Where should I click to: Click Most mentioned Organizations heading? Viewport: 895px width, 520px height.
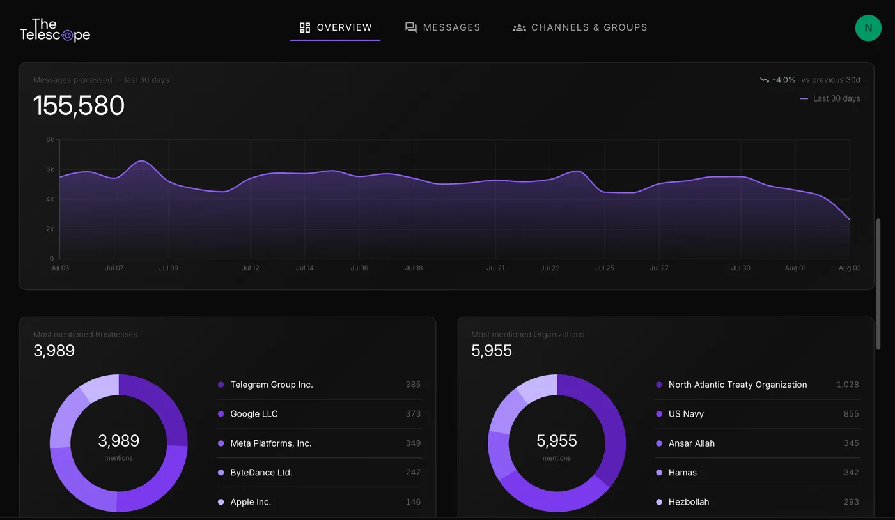point(527,334)
